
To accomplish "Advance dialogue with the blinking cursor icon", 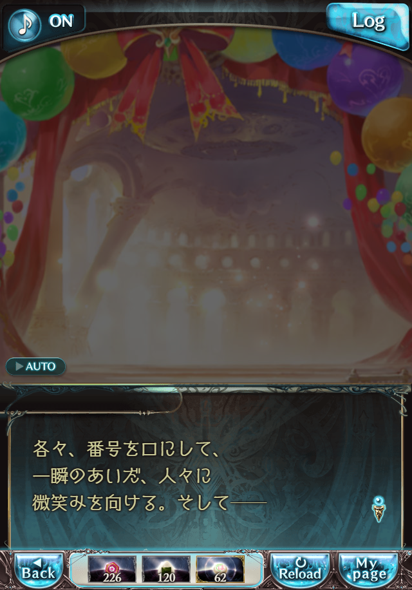I will coord(379,509).
